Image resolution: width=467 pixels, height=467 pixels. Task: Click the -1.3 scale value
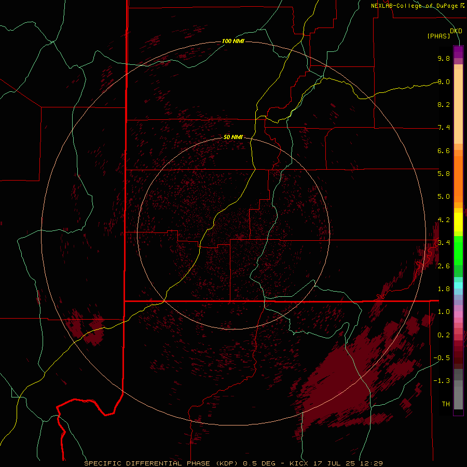[442, 381]
